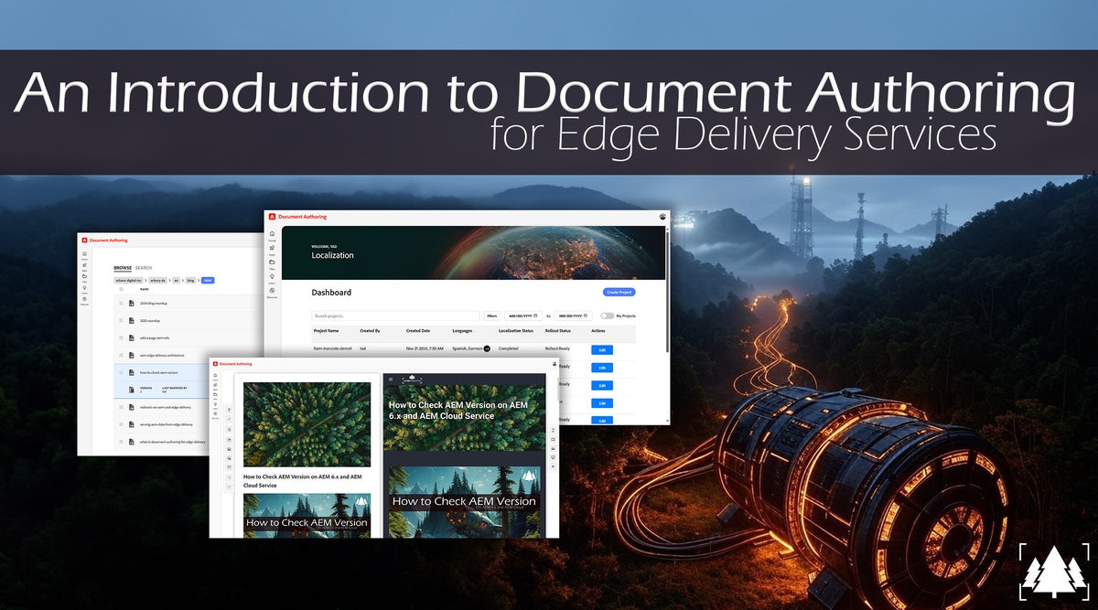Click the Learn sidebar icon
Image resolution: width=1098 pixels, height=610 pixels.
point(272,277)
